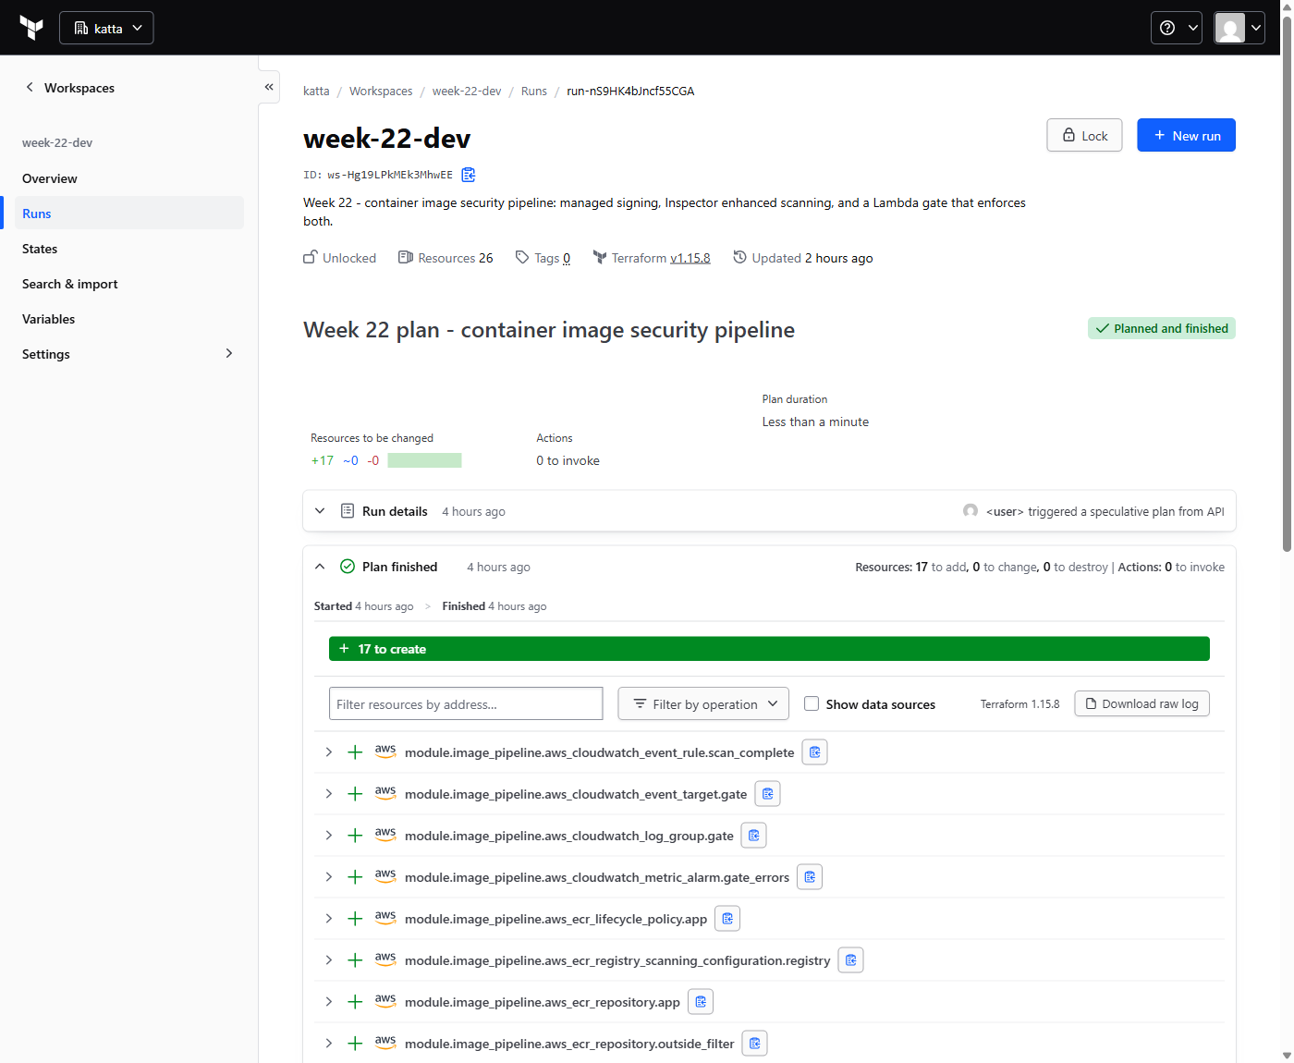
Task: Expand the Settings sidebar submenu
Action: [229, 353]
